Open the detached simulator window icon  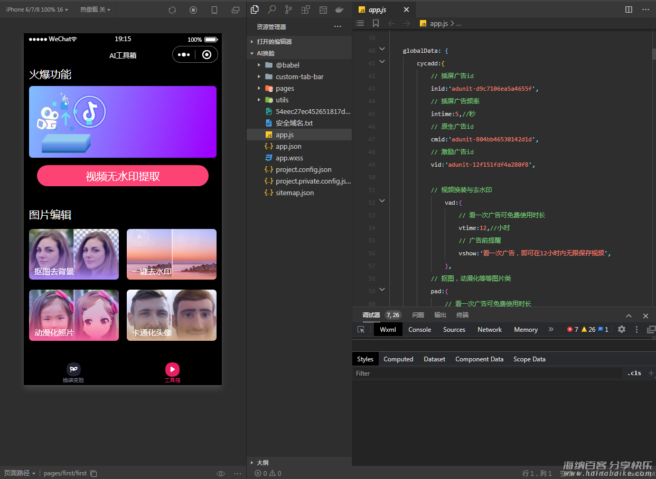236,10
